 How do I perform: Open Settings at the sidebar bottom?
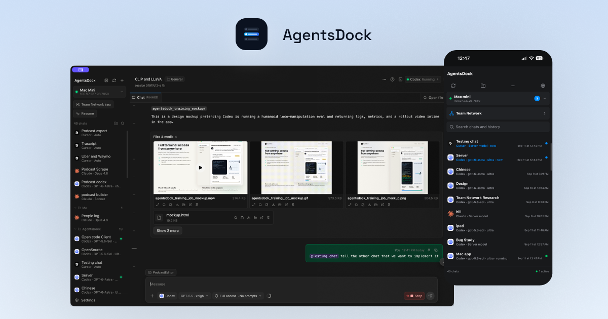click(x=85, y=300)
